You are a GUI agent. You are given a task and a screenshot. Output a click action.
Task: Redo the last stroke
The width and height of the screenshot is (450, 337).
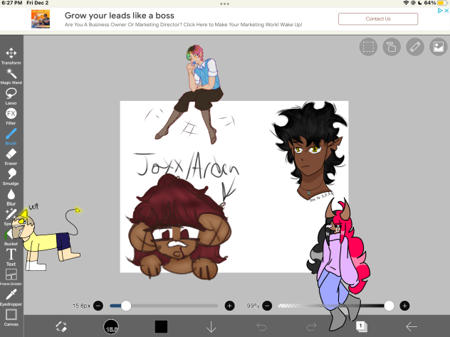311,326
